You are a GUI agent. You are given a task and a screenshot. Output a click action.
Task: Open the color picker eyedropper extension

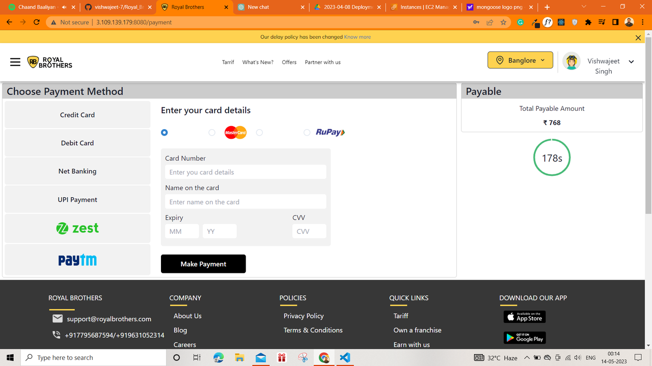pyautogui.click(x=535, y=22)
